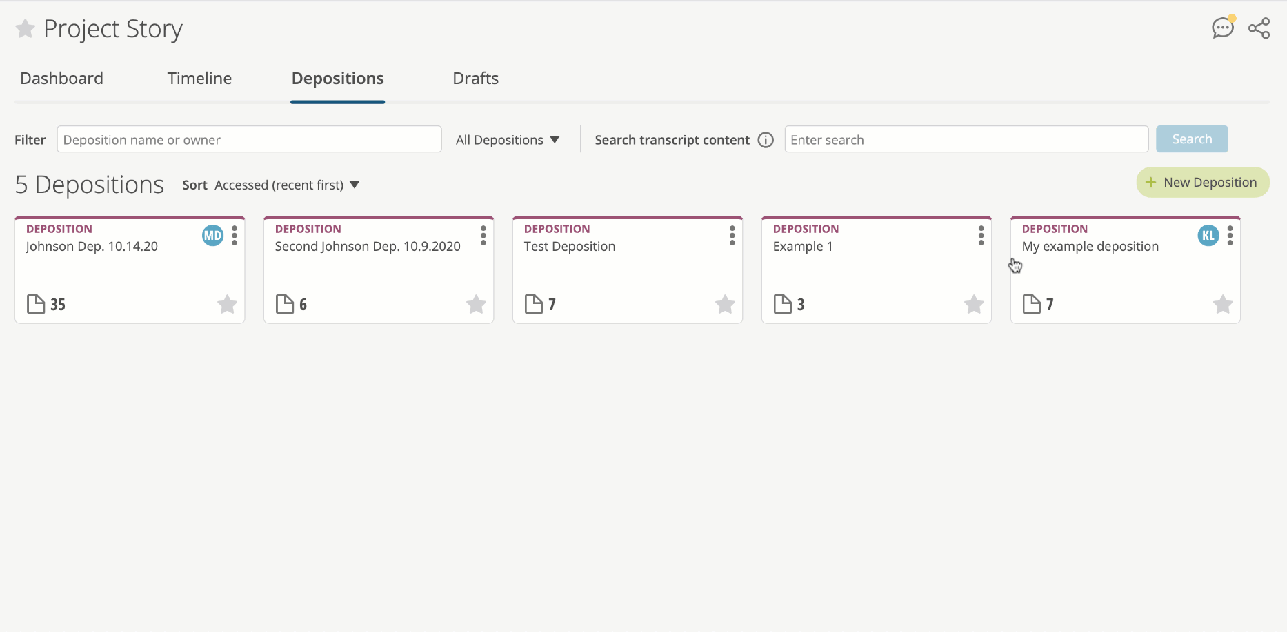This screenshot has width=1287, height=632.
Task: Click page count icon on Test Deposition
Action: click(x=534, y=304)
